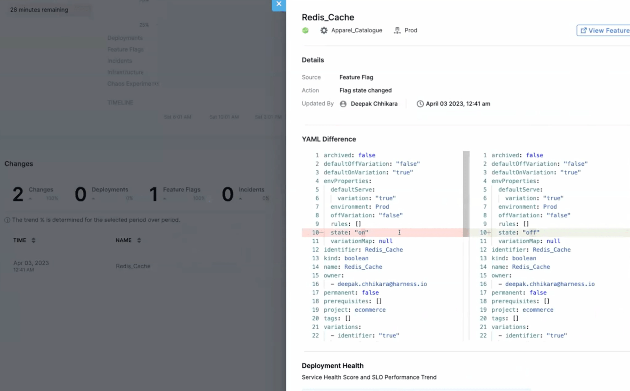Image resolution: width=630 pixels, height=391 pixels.
Task: Click the Prod environment icon
Action: 397,30
